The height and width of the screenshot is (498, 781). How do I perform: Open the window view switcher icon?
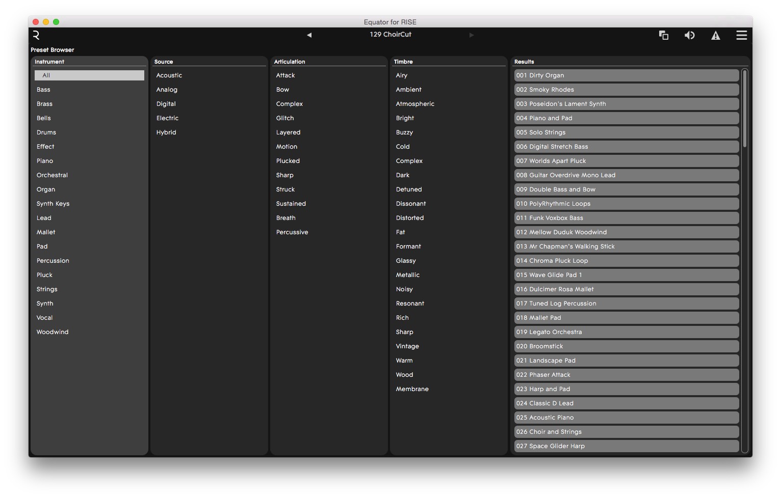point(663,35)
